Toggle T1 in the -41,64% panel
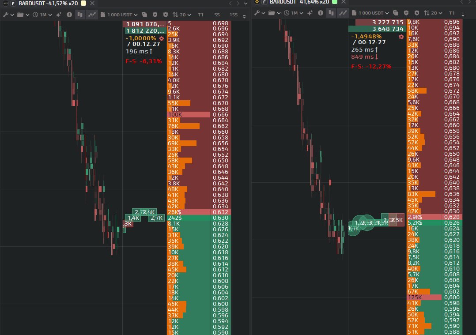The height and width of the screenshot is (335, 476). point(452,13)
